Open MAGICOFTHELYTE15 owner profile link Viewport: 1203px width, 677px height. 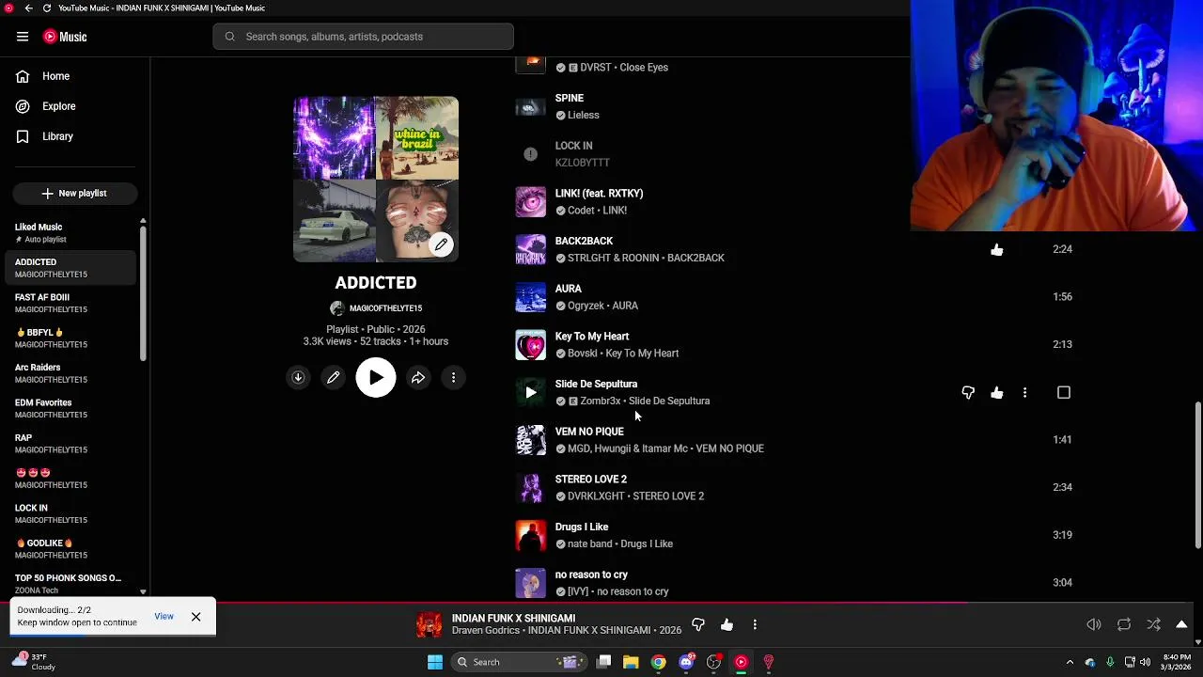coord(385,308)
